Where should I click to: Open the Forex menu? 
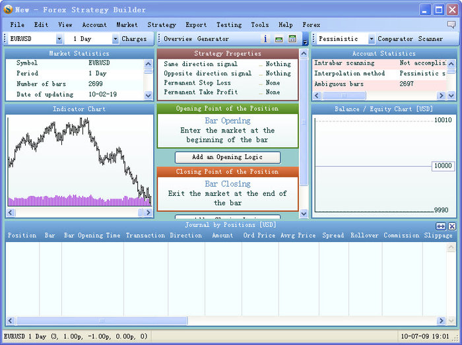(x=311, y=24)
